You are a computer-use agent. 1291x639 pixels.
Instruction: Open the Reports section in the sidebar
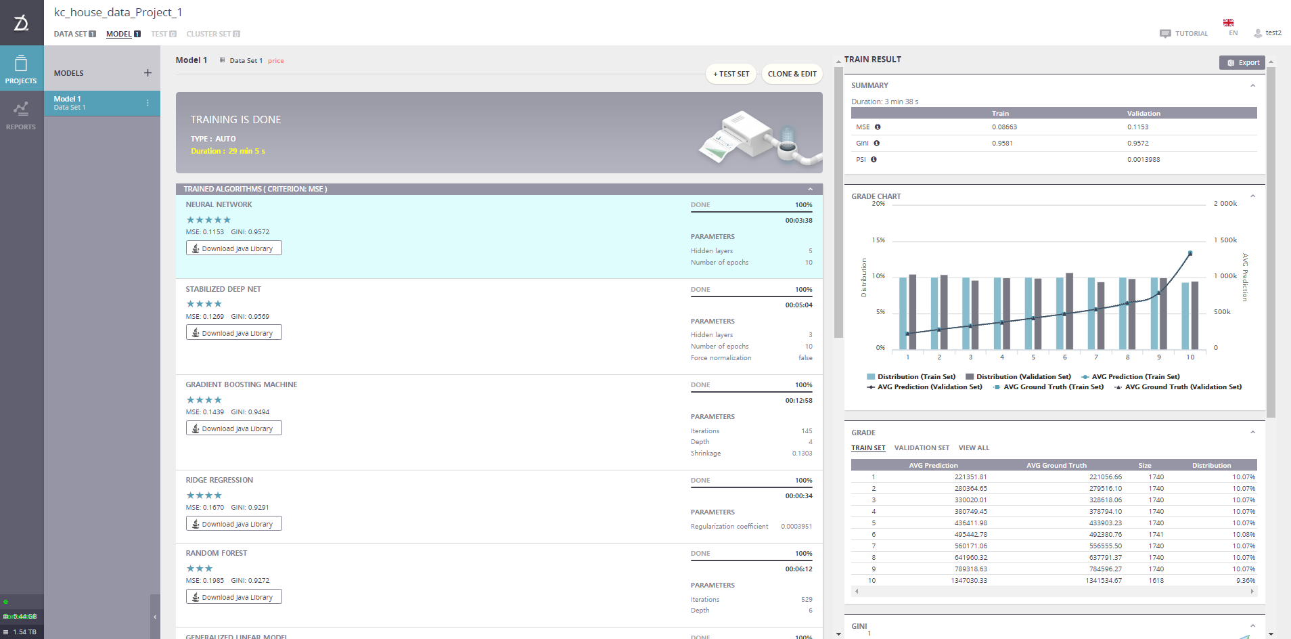click(x=21, y=115)
